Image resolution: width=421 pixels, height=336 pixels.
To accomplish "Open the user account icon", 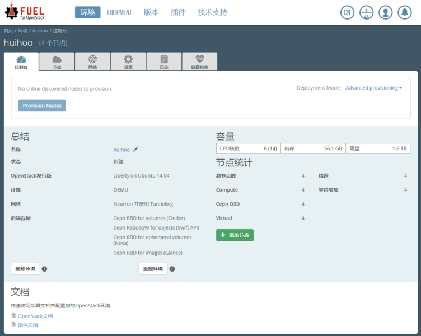I will [x=385, y=12].
